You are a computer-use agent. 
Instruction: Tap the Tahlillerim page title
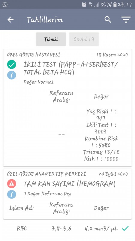point(45,20)
